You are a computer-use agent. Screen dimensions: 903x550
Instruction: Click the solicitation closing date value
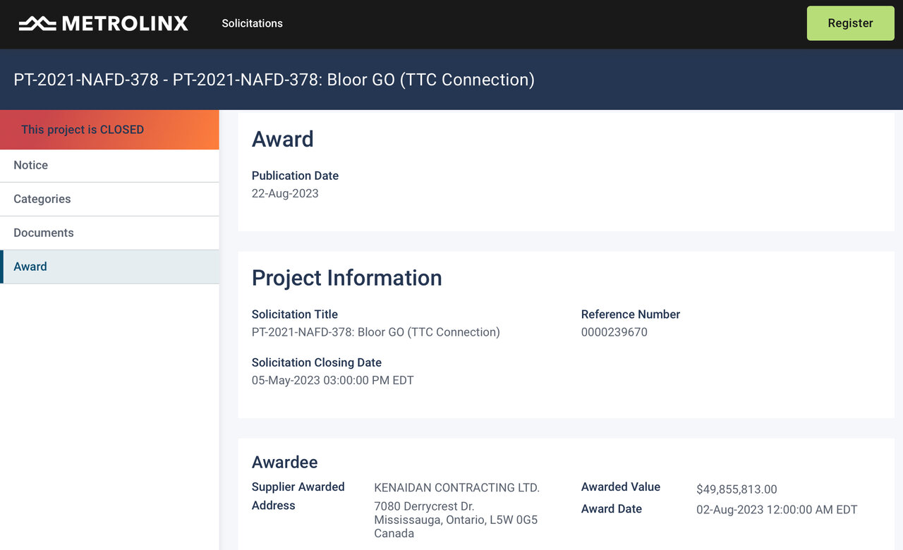(x=332, y=381)
